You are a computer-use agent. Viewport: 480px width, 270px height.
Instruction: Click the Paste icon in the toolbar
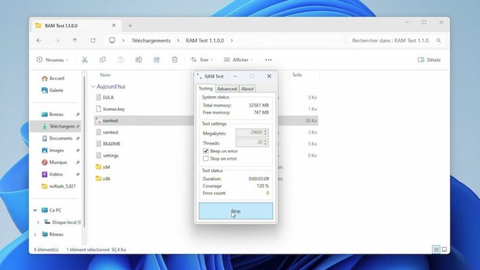coord(120,59)
